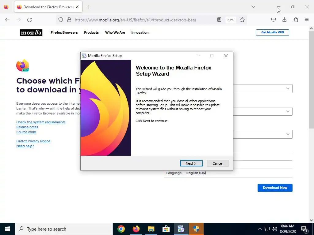Open the network tray icon
Screen dimensions: 314x235
click(267, 229)
